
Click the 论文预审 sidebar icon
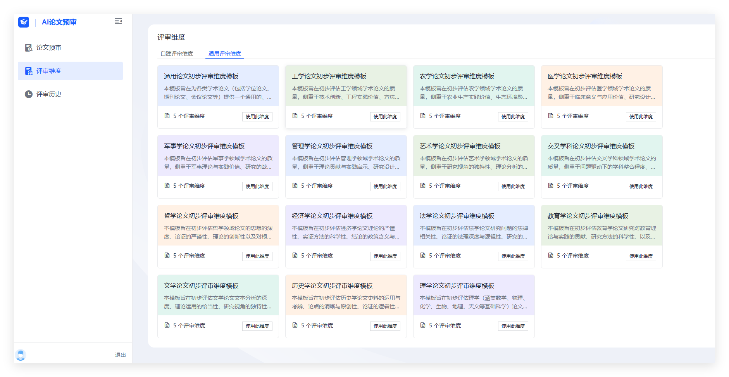29,48
